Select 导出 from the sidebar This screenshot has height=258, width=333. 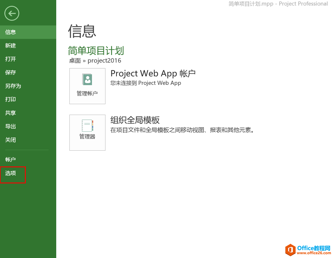tap(11, 126)
